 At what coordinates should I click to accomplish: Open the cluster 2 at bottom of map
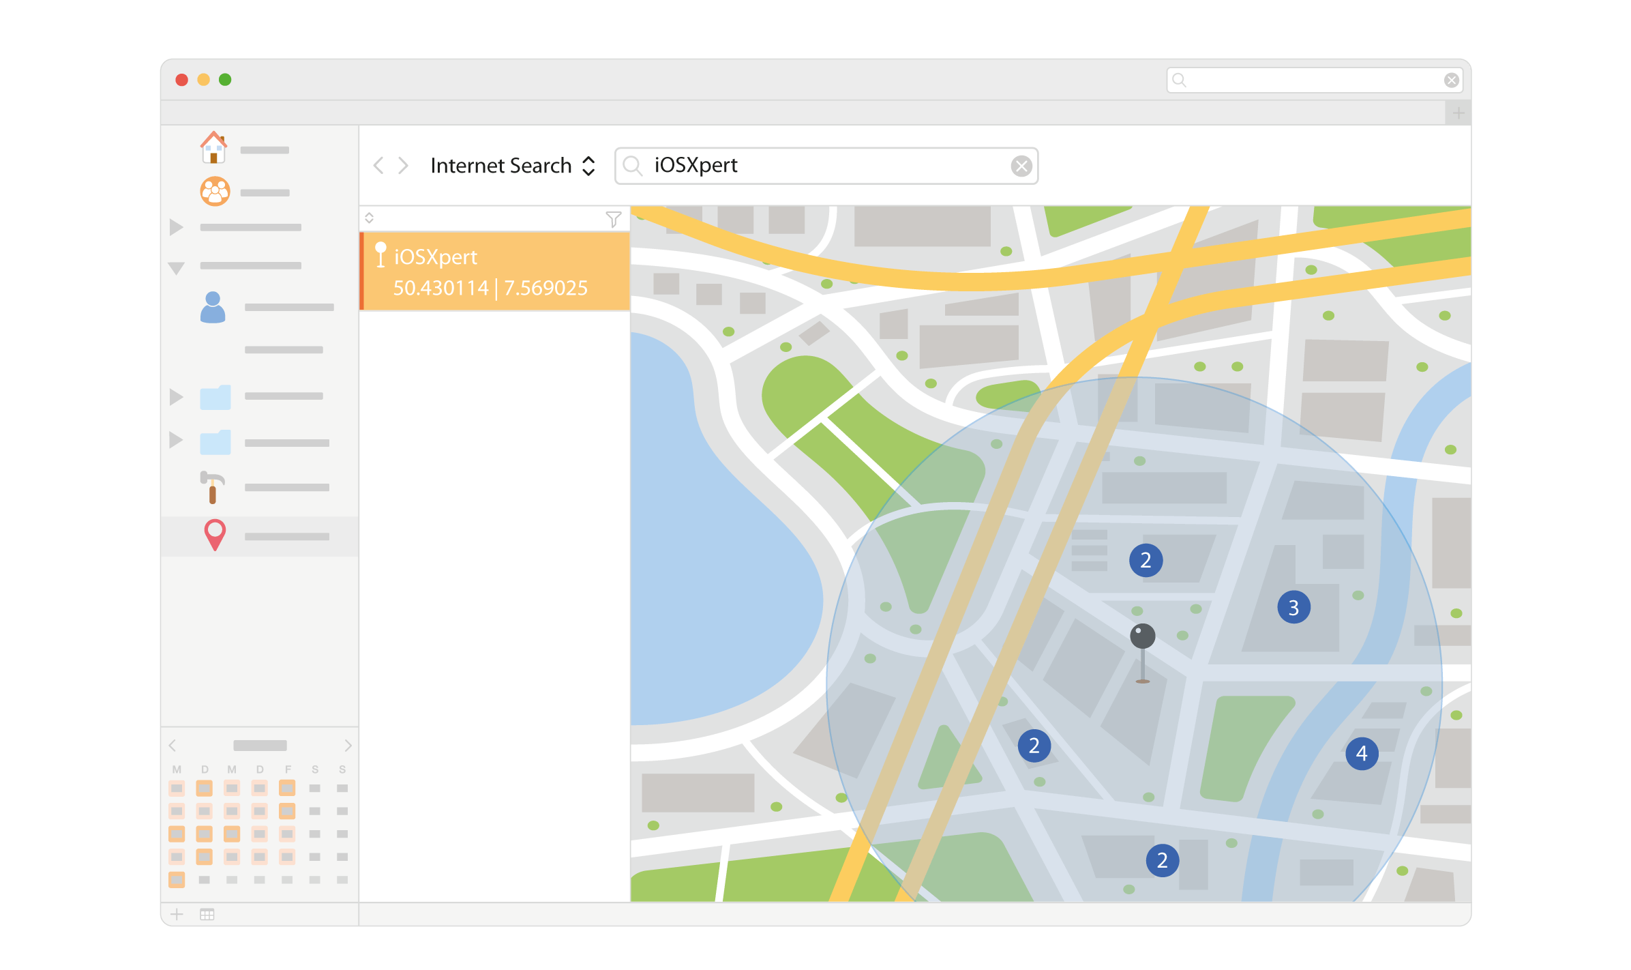(1163, 860)
